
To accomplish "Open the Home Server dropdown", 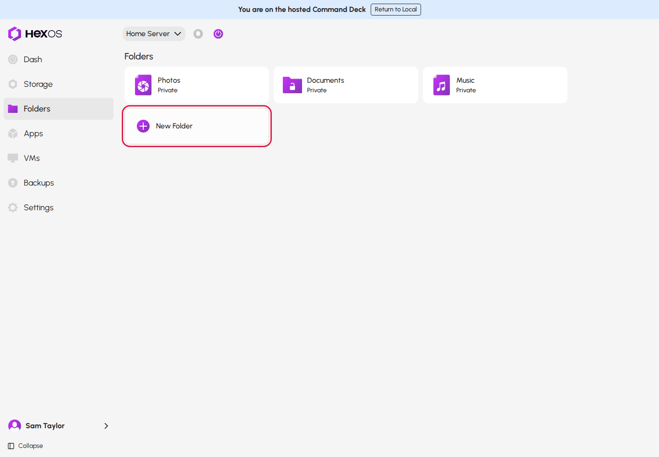I will 154,34.
